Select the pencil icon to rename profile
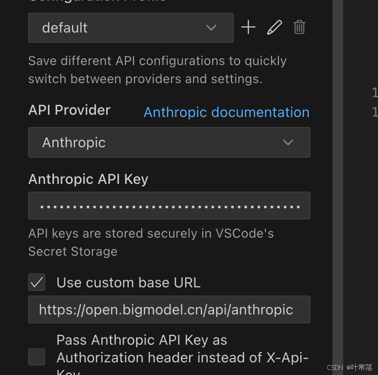The width and height of the screenshot is (378, 375). (x=274, y=27)
